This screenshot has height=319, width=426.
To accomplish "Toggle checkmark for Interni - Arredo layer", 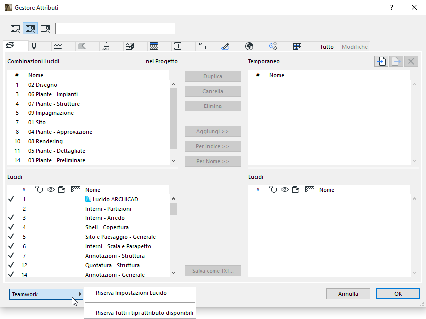I will pos(11,218).
